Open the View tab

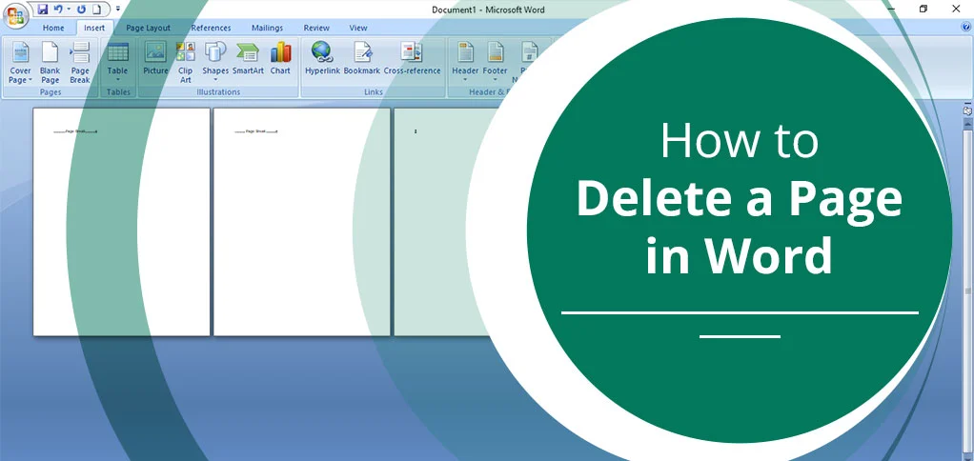click(357, 28)
